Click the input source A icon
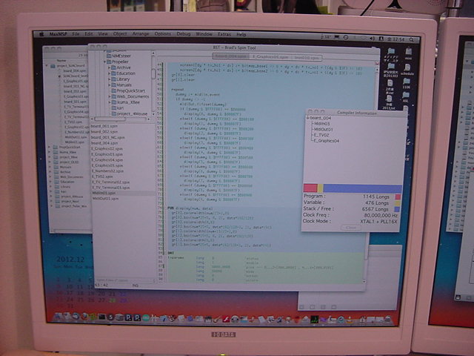Image resolution: width=474 pixels, height=356 pixels. click(x=381, y=39)
